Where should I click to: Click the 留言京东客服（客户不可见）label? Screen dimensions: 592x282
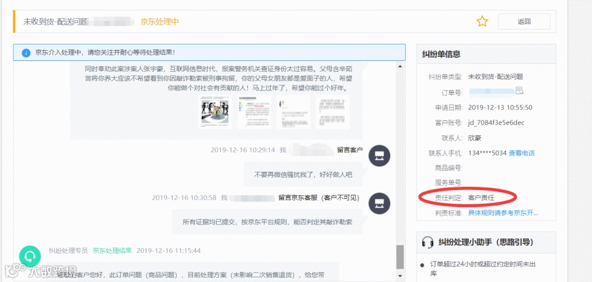coord(319,198)
